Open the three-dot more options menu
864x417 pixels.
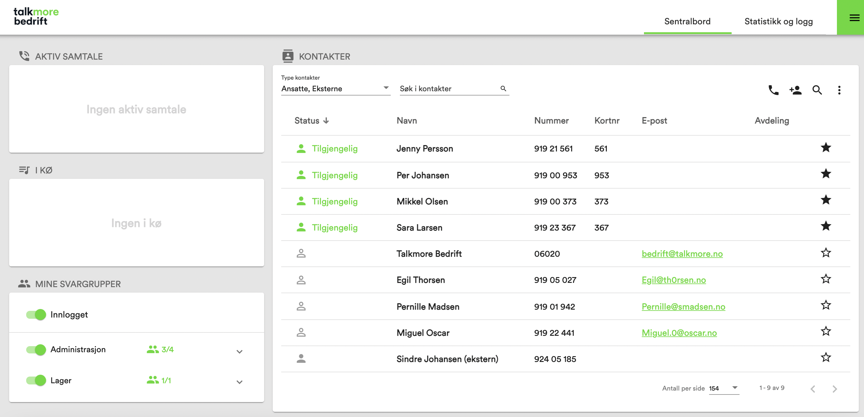839,90
